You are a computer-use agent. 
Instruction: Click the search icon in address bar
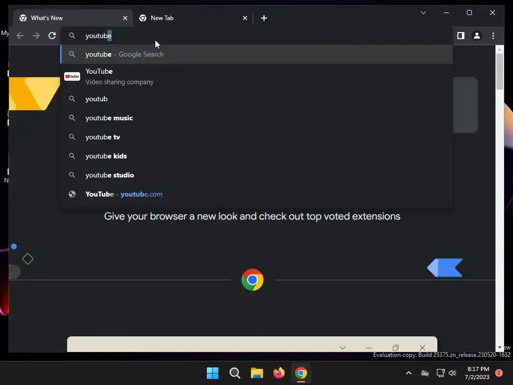click(72, 36)
